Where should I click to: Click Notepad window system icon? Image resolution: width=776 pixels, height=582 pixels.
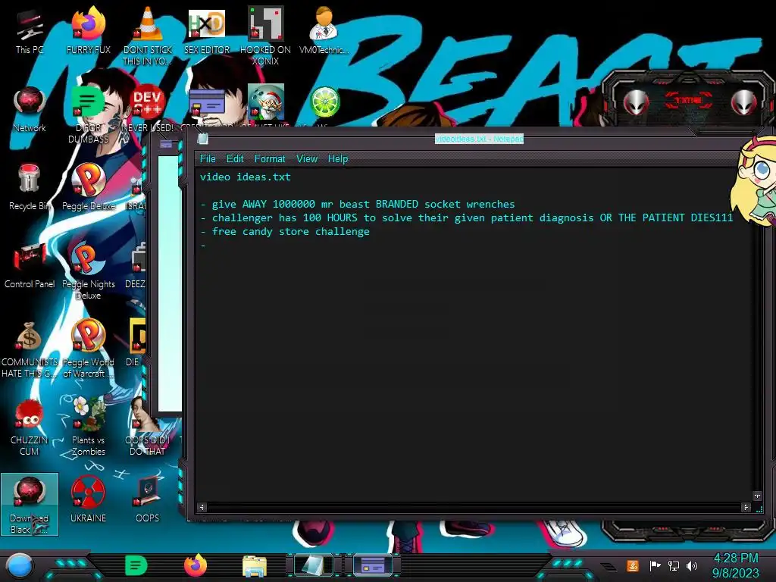202,139
